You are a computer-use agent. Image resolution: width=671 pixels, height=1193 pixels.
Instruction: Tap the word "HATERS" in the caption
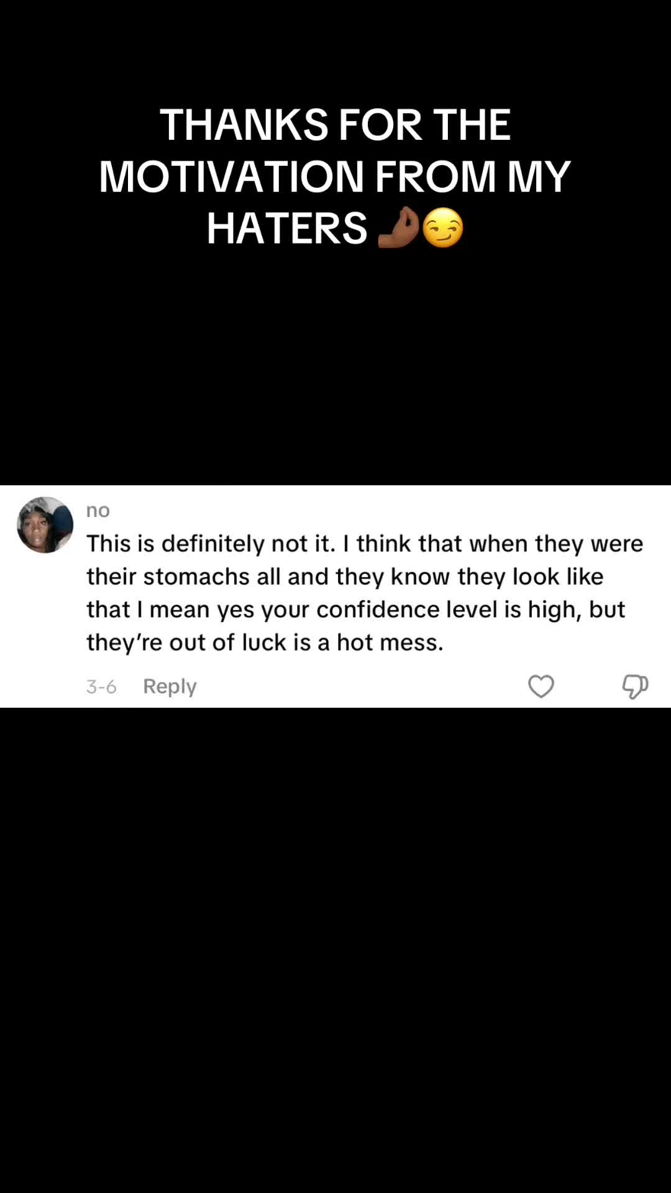pyautogui.click(x=287, y=228)
